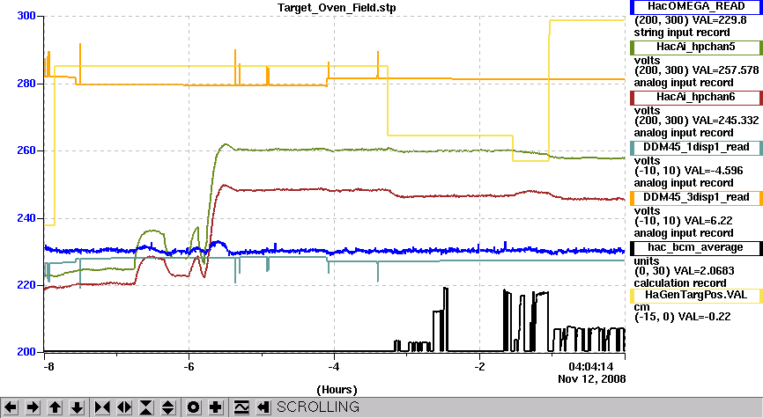Image resolution: width=763 pixels, height=418 pixels.
Task: Select the HacAi_hpchan6 legend entry
Action: click(696, 97)
